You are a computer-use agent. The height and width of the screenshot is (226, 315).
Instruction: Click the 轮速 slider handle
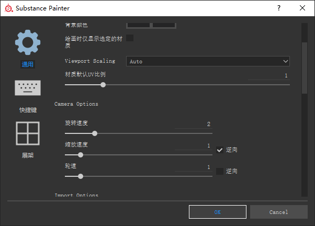(81, 176)
